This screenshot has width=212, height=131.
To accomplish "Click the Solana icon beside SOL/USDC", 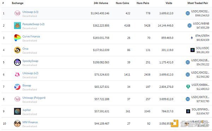I will tap(193, 50).
